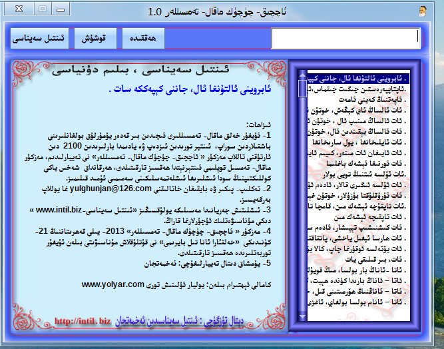Open the ھەققىدە about button
The width and height of the screenshot is (444, 349).
point(143,38)
